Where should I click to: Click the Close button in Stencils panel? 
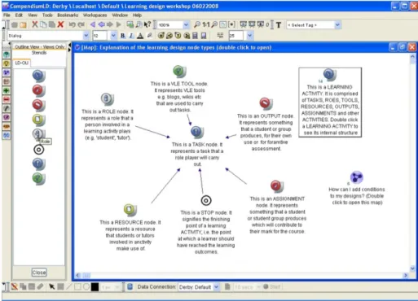(39, 273)
